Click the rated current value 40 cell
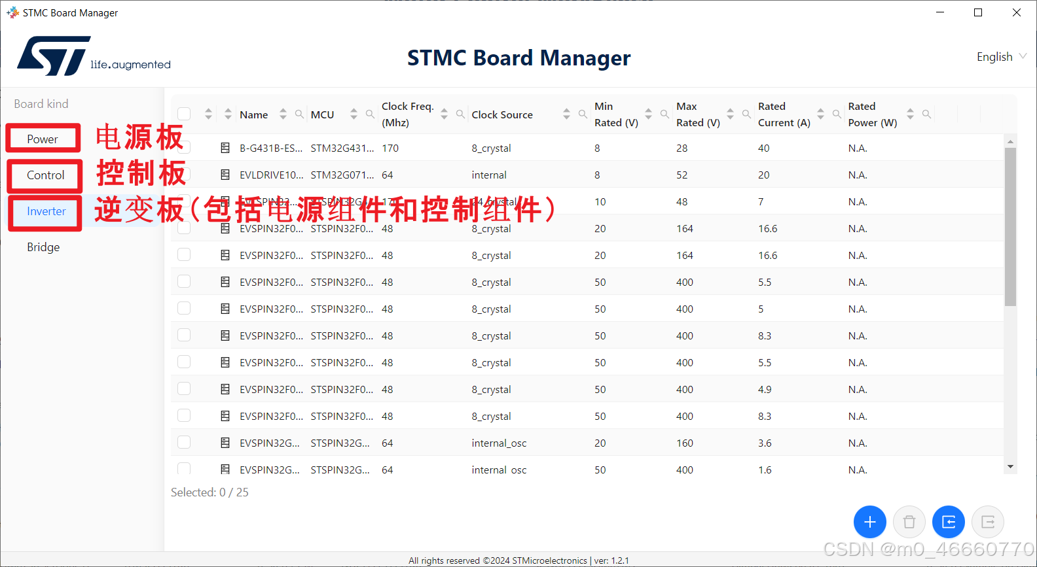This screenshot has height=567, width=1037. coord(764,148)
